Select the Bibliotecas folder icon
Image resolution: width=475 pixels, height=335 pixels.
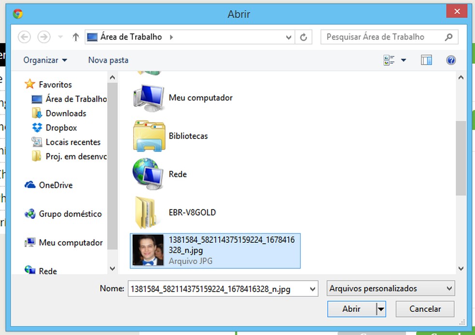tap(149, 136)
